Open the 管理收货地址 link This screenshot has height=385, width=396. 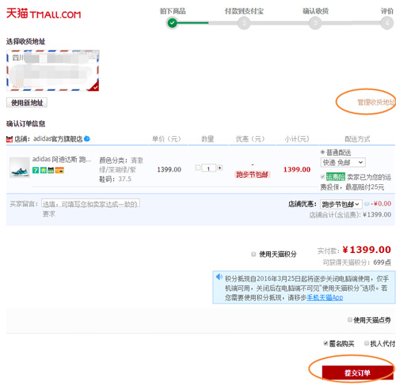coord(376,102)
